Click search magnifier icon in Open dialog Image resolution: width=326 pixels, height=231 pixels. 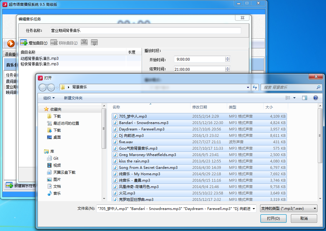click(x=318, y=87)
